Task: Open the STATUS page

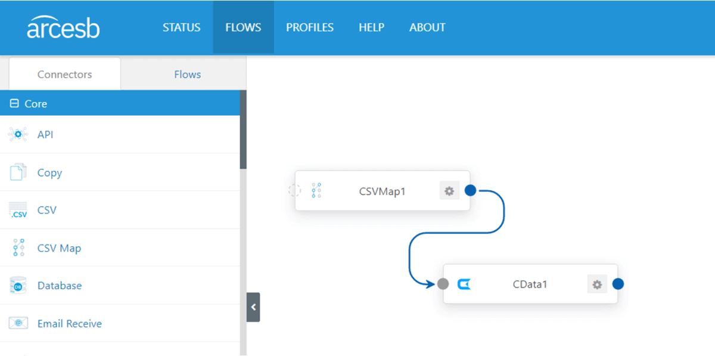Action: tap(182, 27)
